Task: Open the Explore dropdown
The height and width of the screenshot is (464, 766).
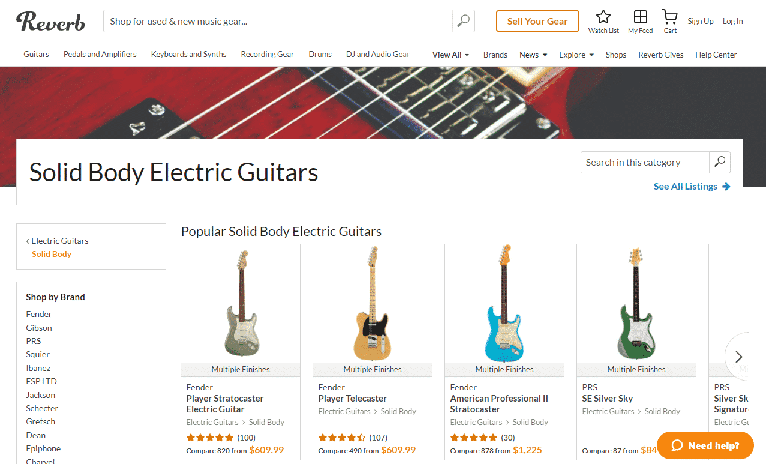Action: point(575,54)
